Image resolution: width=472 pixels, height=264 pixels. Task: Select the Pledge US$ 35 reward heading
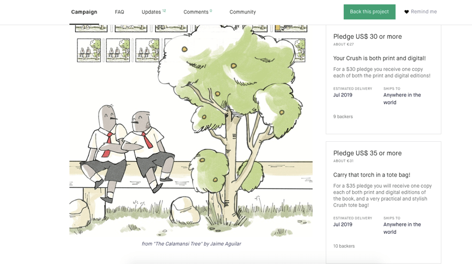coord(367,153)
